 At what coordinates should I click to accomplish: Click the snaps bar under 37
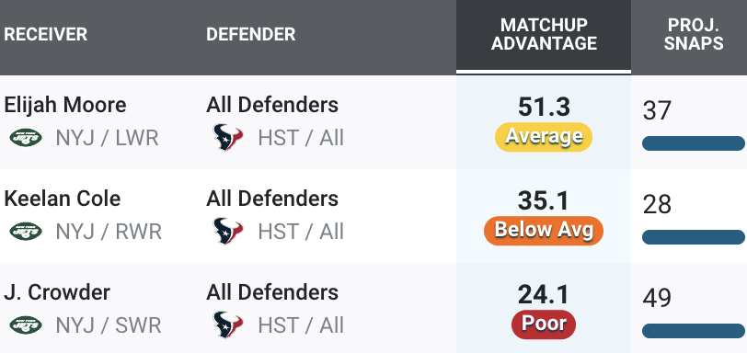coord(693,143)
